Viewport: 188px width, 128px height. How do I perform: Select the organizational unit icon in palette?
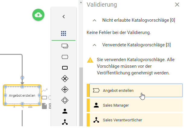tap(65, 122)
